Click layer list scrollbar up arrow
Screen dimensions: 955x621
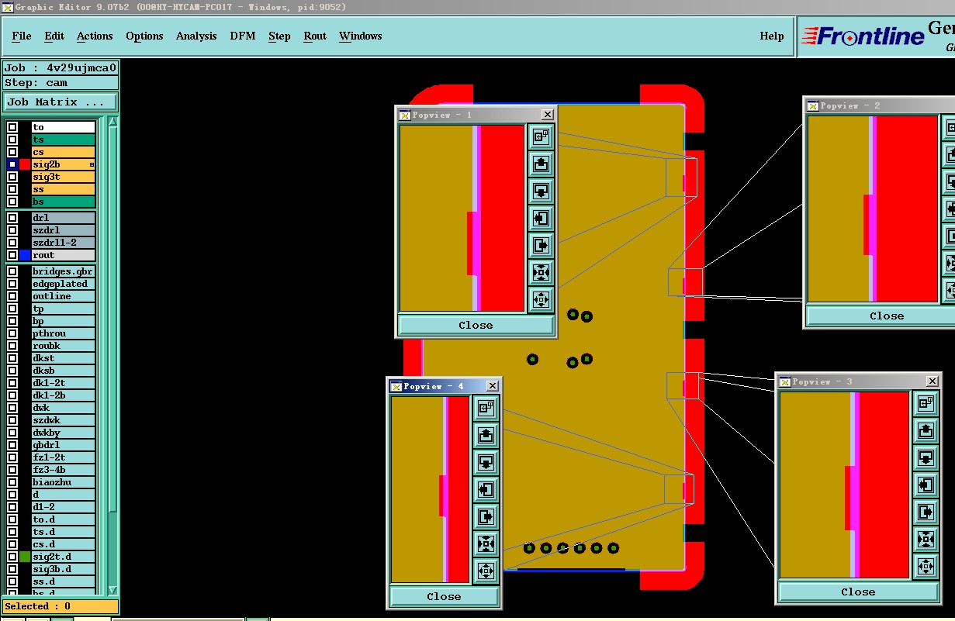[x=112, y=122]
